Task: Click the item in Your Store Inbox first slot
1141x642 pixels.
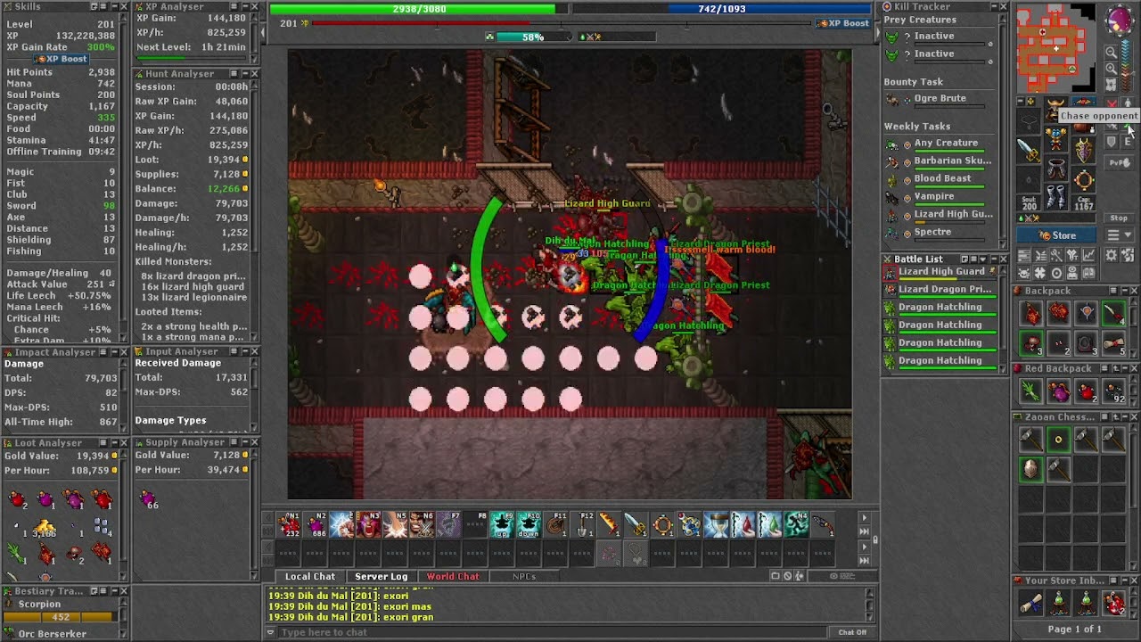Action: [x=1030, y=604]
